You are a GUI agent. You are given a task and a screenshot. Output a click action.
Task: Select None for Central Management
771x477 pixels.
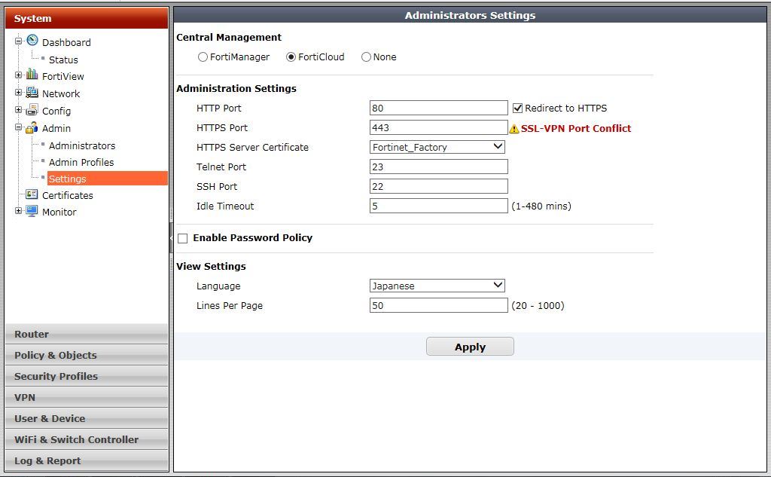click(366, 57)
